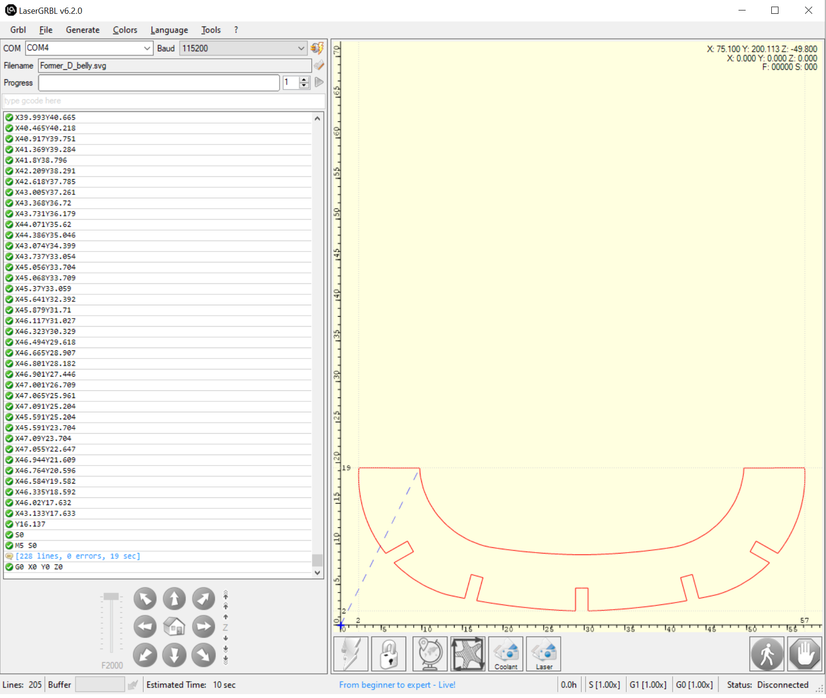Click the unlock padlock button

point(389,654)
